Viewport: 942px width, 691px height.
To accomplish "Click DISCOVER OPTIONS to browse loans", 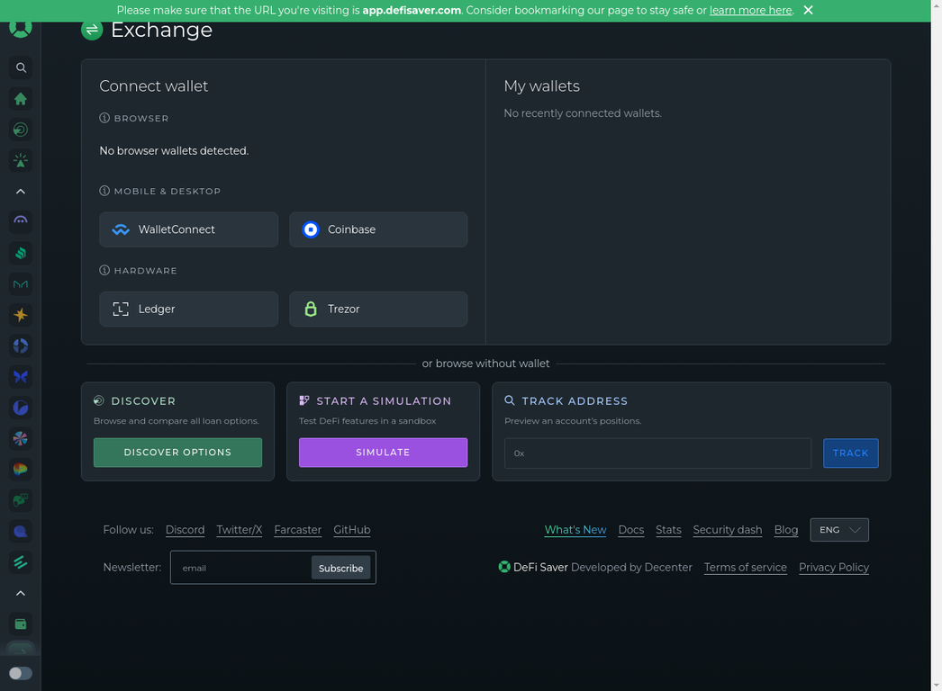I will tap(177, 453).
